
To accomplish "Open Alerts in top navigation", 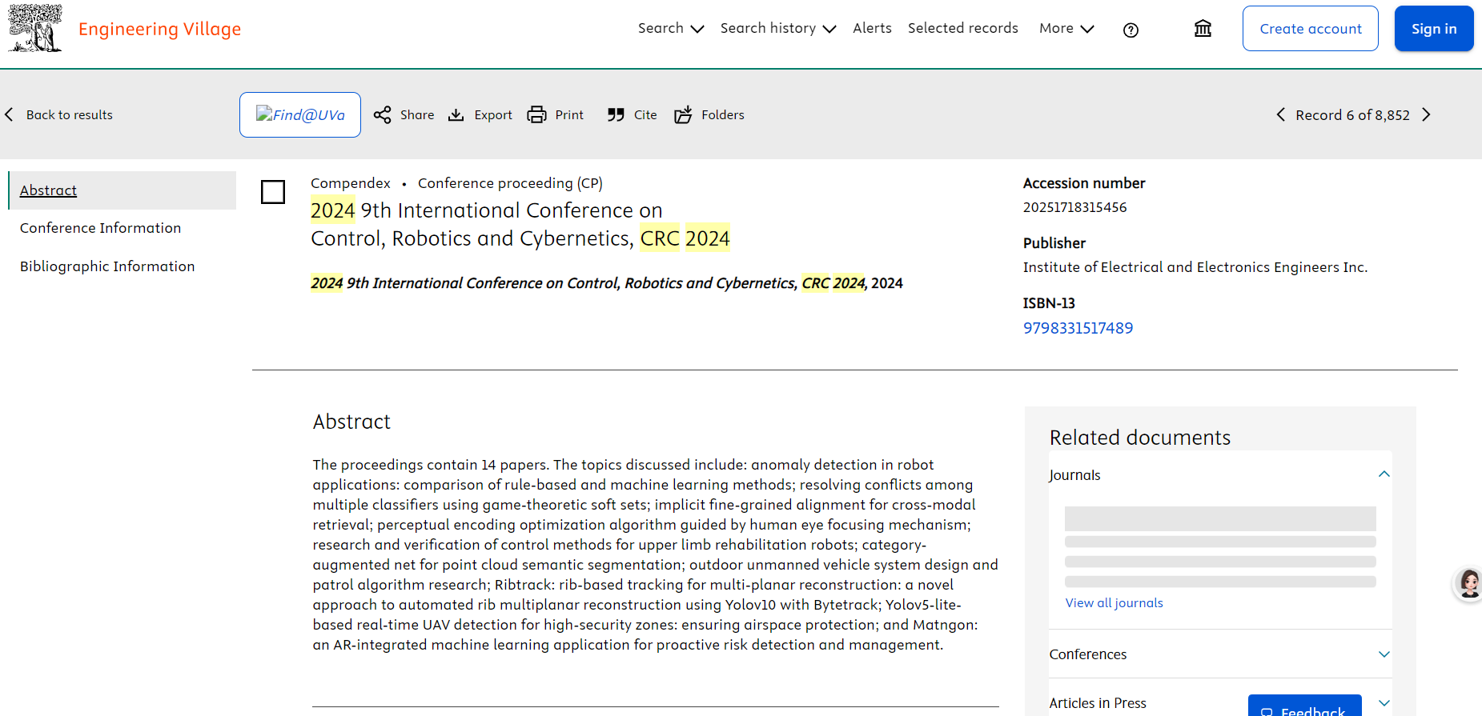I will [872, 28].
